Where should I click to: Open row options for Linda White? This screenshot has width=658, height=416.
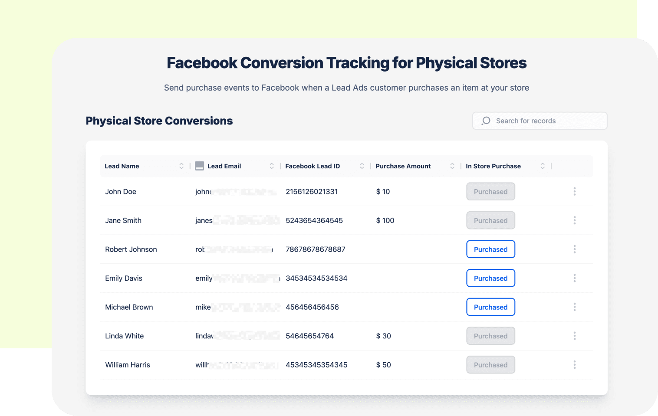pyautogui.click(x=574, y=336)
